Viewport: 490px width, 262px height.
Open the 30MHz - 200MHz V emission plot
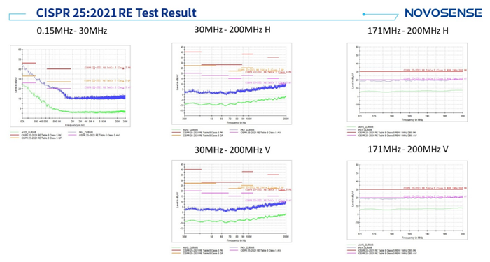coord(232,201)
